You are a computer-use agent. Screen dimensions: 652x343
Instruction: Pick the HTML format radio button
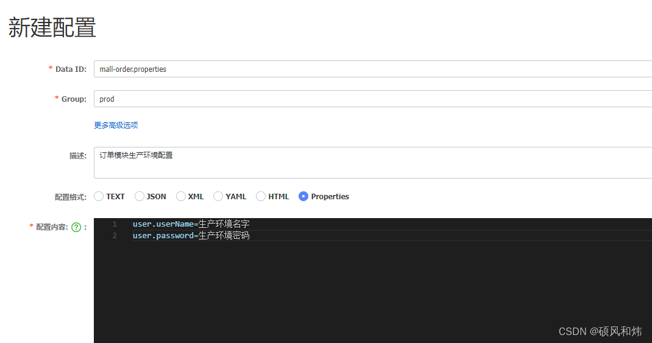click(x=261, y=196)
